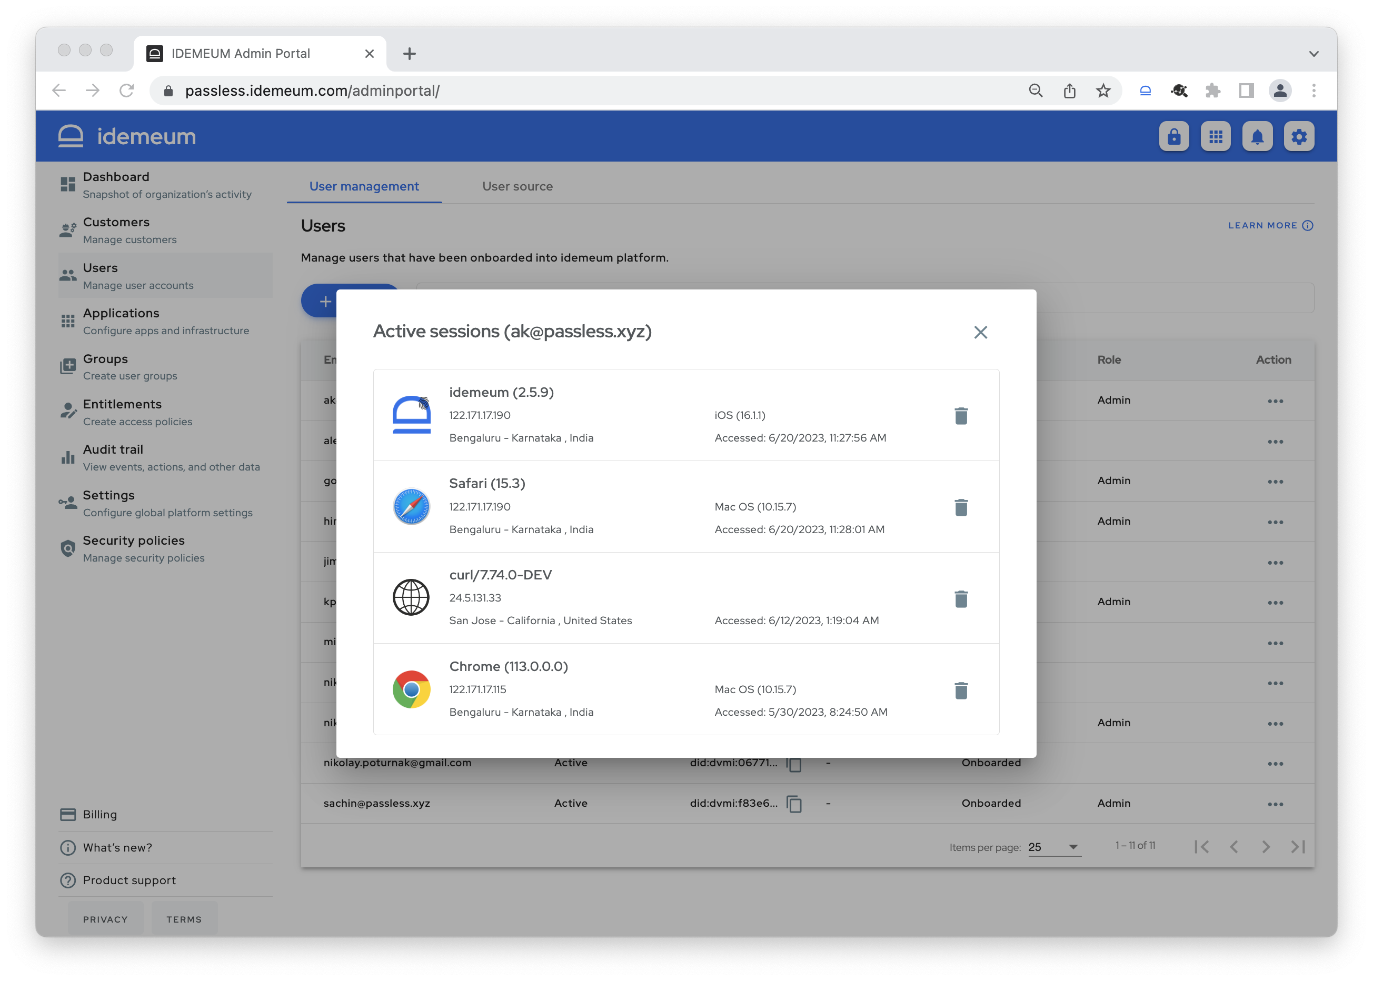Image resolution: width=1373 pixels, height=981 pixels.
Task: Delete the idemeum (2.5.9) session
Action: tap(961, 416)
